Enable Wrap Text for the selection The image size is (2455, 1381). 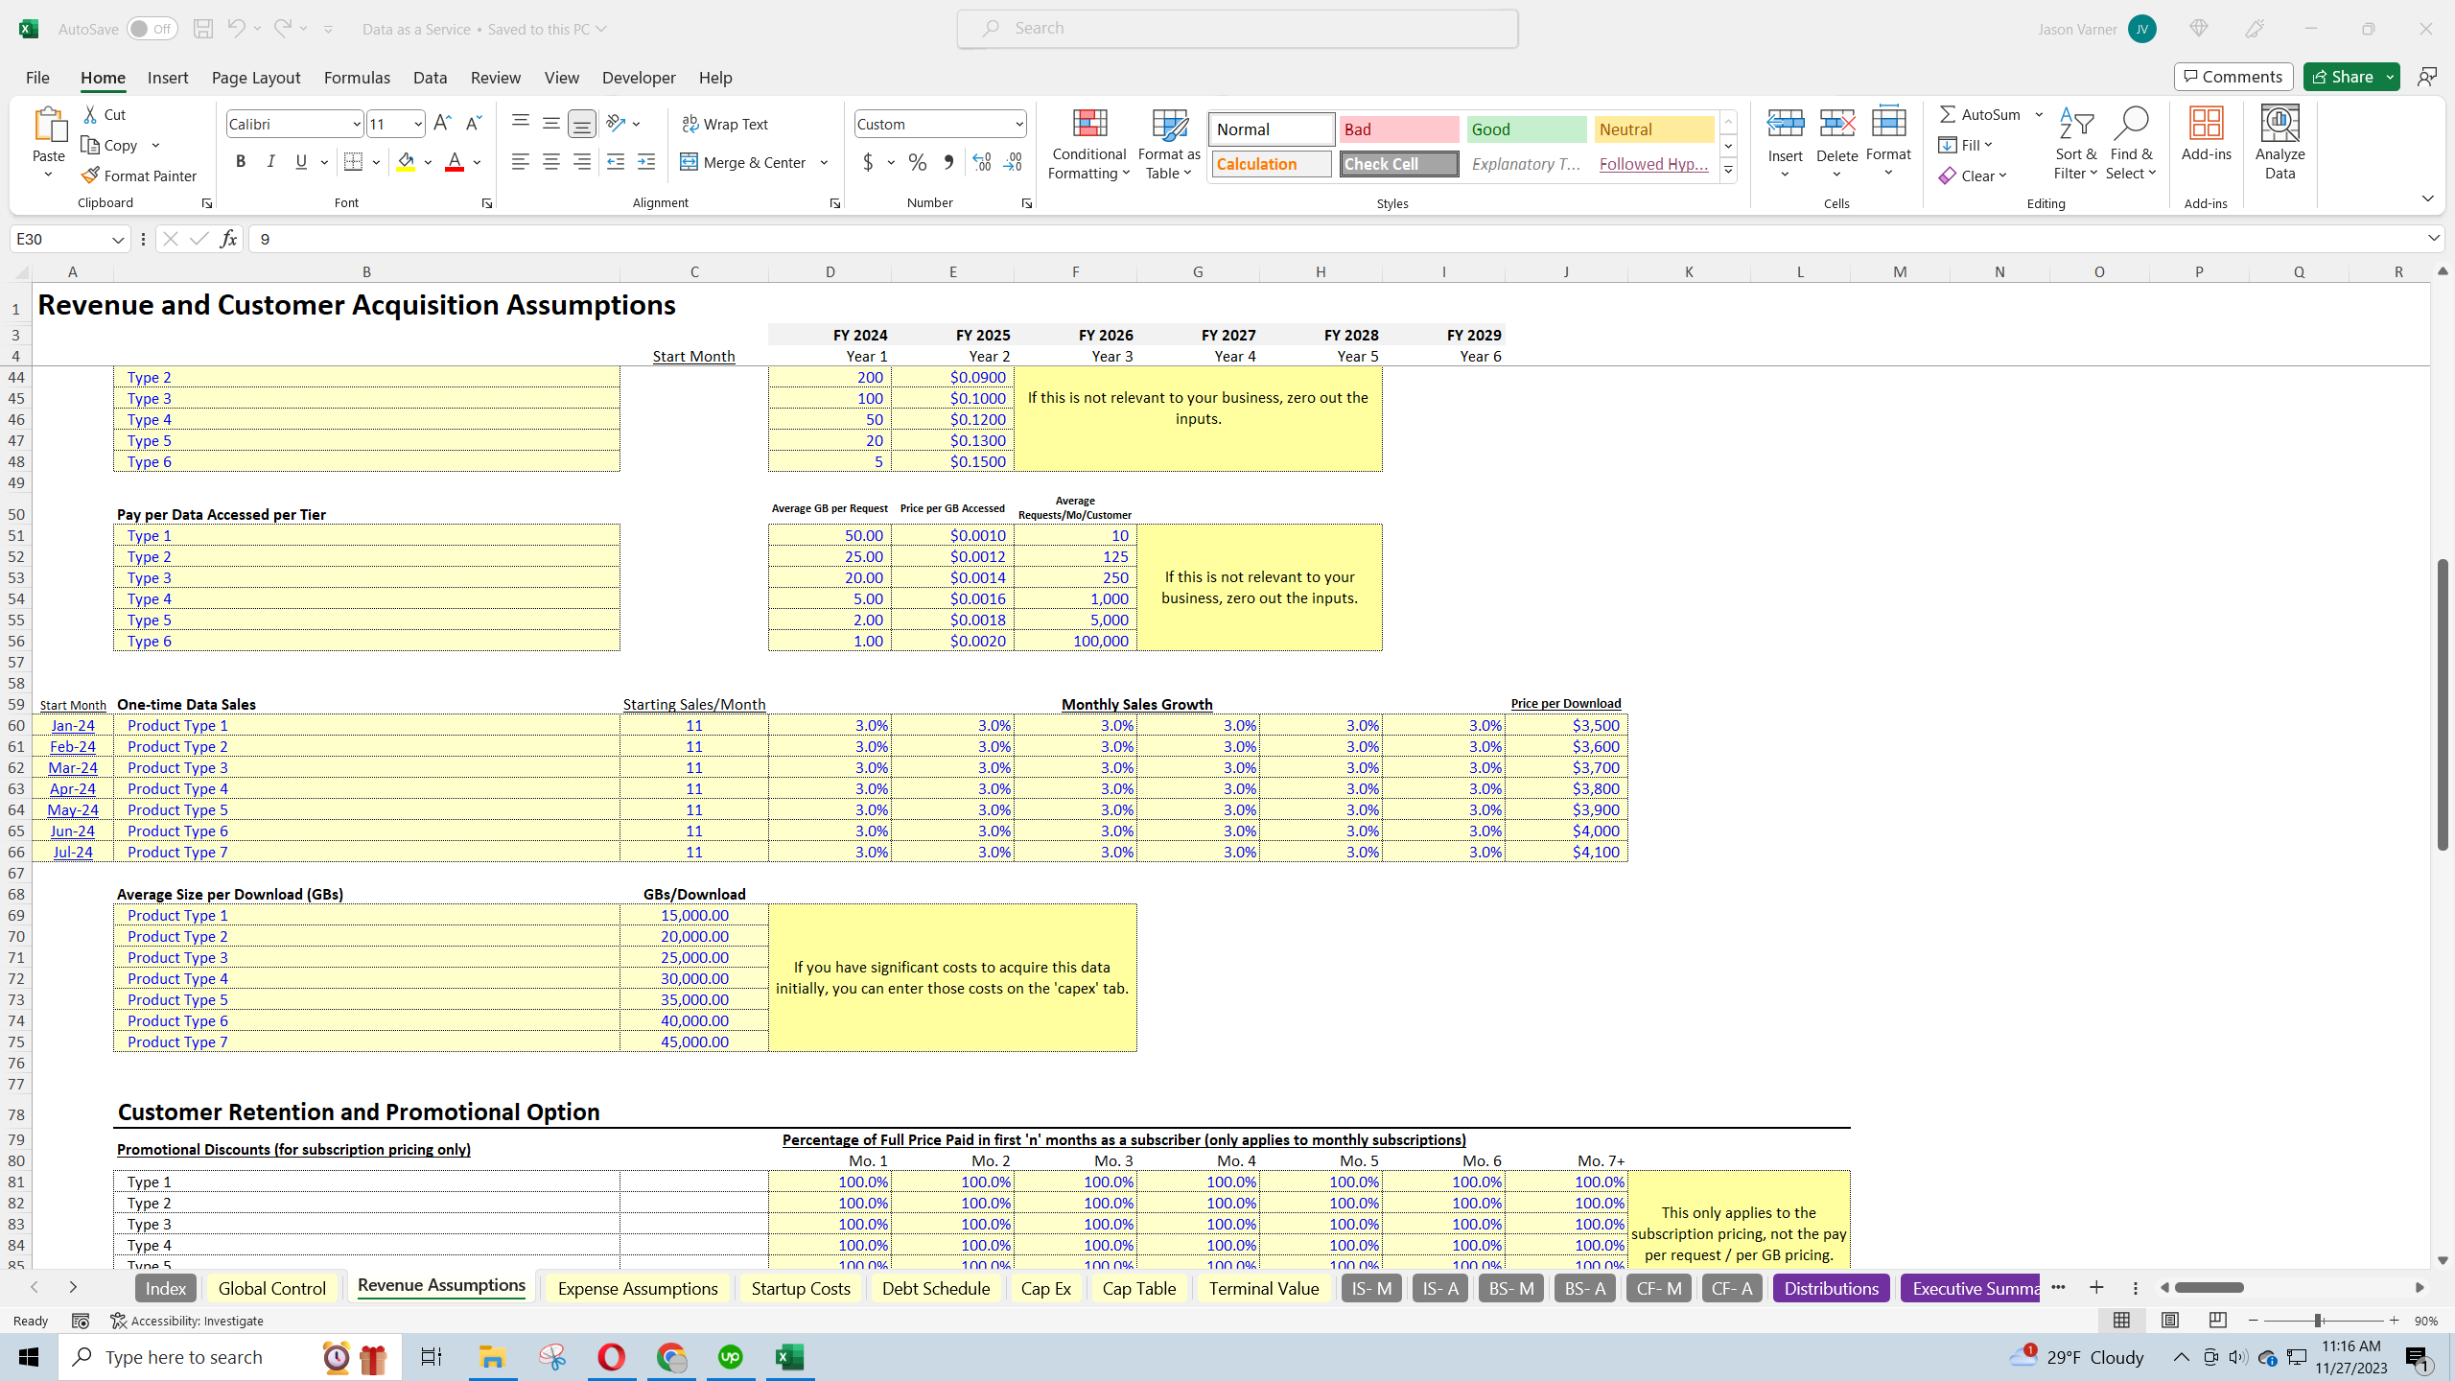[726, 123]
